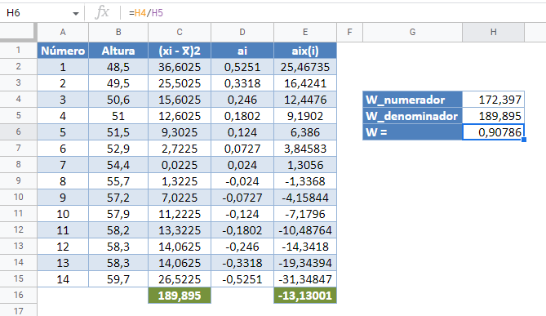The width and height of the screenshot is (546, 316).
Task: Select column F header
Action: 349,33
